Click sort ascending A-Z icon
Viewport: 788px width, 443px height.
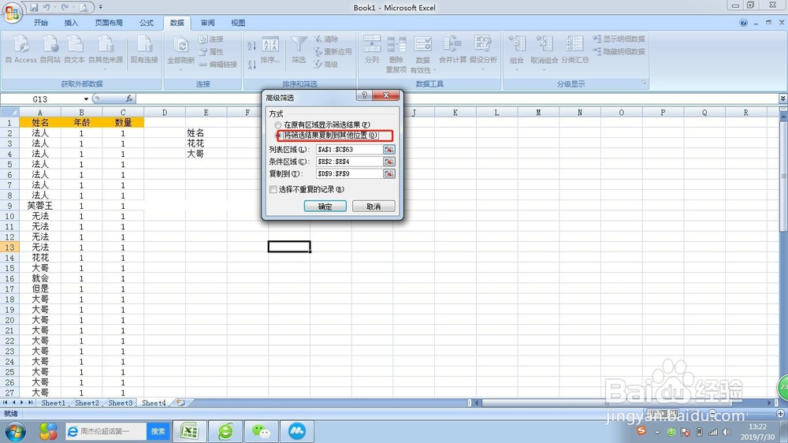point(252,46)
